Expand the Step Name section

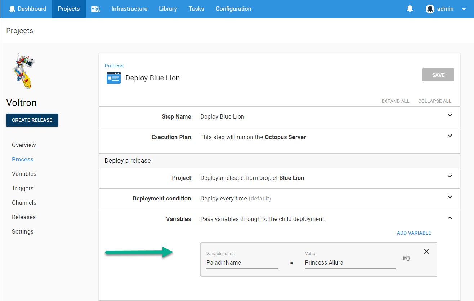450,115
